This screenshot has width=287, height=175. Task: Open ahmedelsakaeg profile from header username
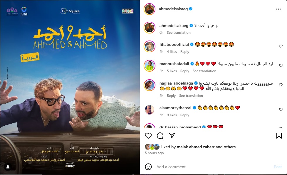(x=173, y=9)
